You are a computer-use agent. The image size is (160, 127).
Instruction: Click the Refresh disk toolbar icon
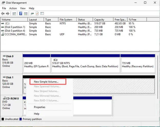[32, 14]
